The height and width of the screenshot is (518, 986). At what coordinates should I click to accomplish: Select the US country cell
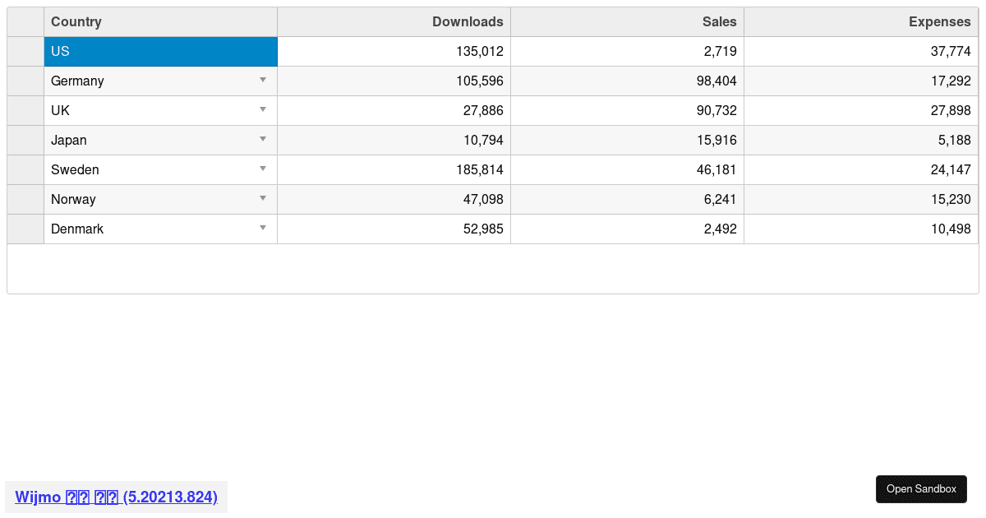(x=160, y=51)
